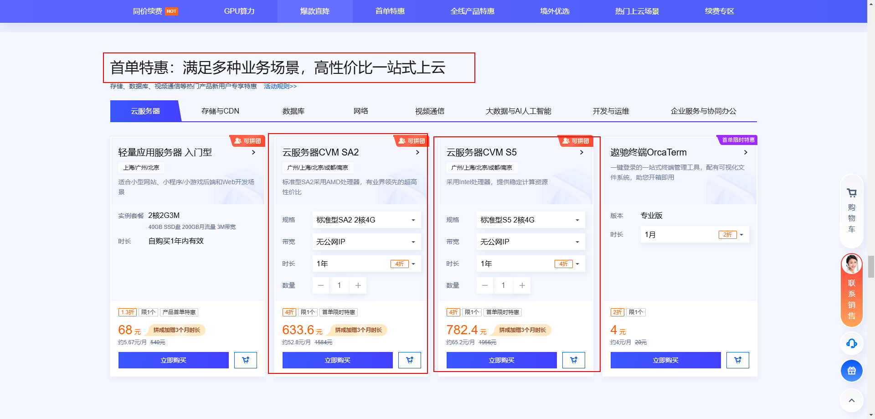Click the SA2 quantity input field
875x419 pixels.
[339, 285]
